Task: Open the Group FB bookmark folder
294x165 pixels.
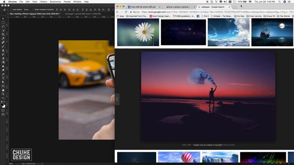Action: click(269, 16)
